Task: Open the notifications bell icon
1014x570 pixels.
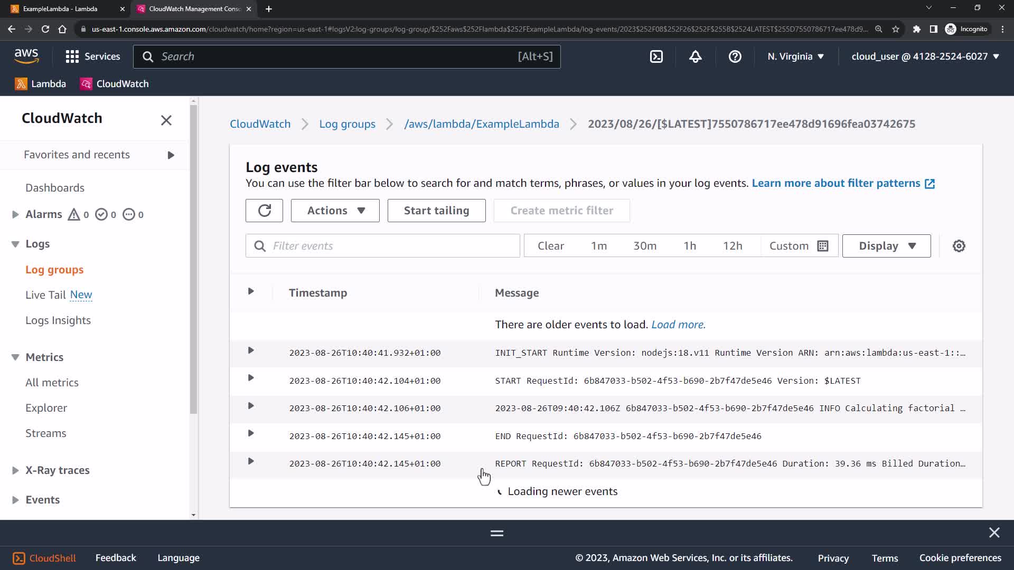Action: (695, 56)
